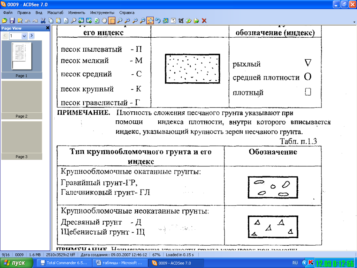Click the 0009 - ACDSee 7.0 taskbar button
Image resolution: width=357 pixels, height=268 pixels.
176,263
